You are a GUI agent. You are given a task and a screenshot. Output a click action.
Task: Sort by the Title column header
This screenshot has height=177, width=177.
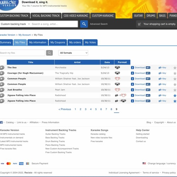pos(30,62)
